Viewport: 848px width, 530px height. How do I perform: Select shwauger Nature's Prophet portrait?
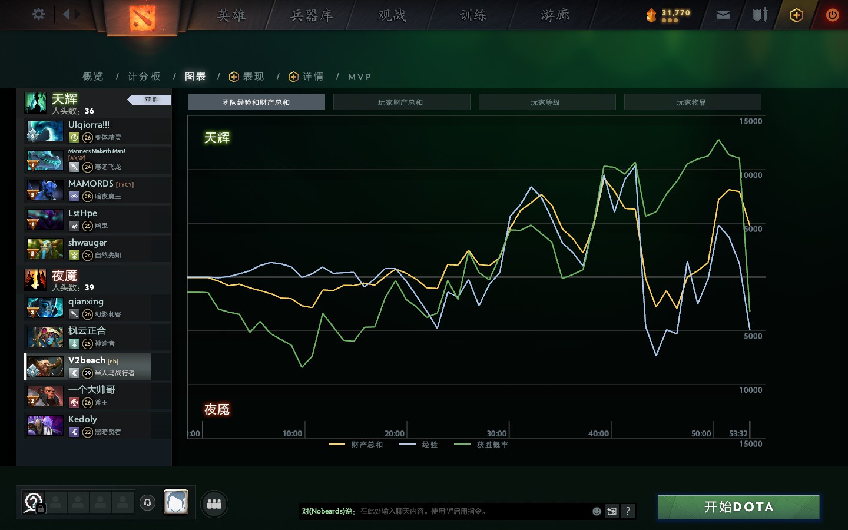coord(45,249)
